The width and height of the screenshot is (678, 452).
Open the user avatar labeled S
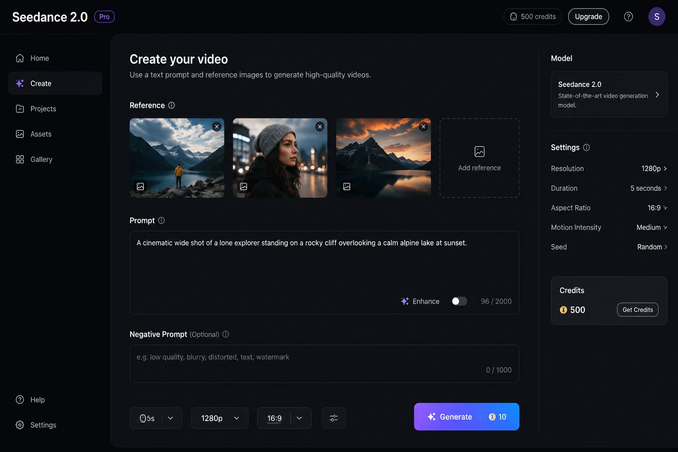point(657,17)
